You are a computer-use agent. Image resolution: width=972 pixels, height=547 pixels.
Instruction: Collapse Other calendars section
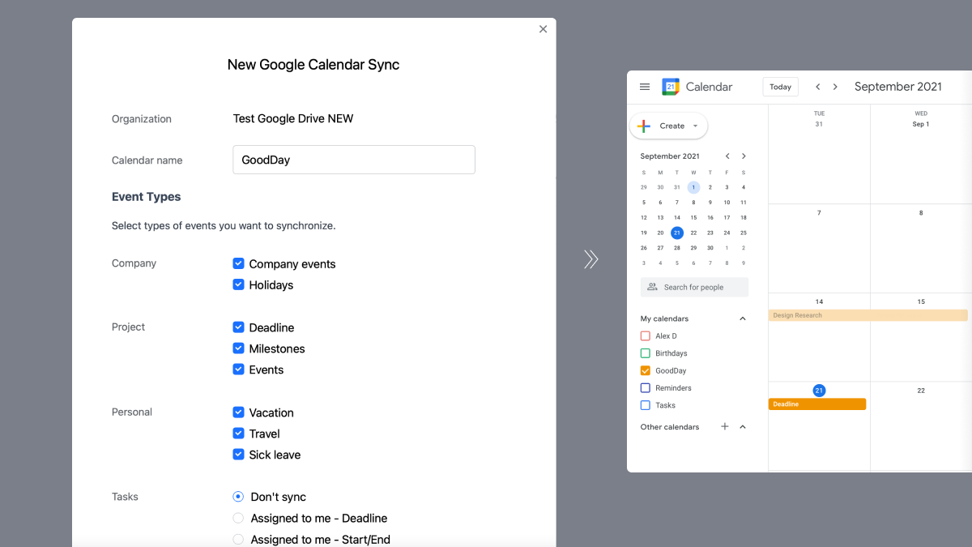(743, 427)
